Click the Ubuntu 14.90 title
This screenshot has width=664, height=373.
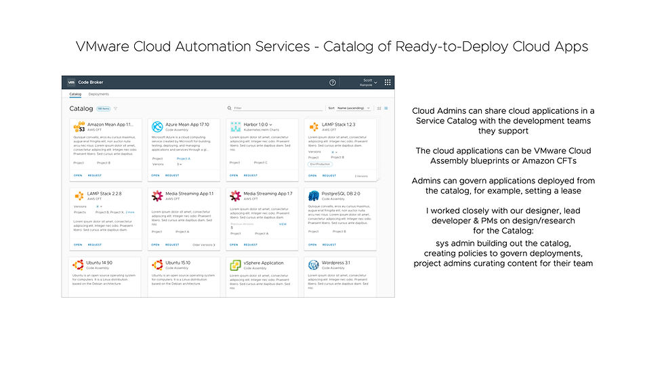[x=99, y=263]
